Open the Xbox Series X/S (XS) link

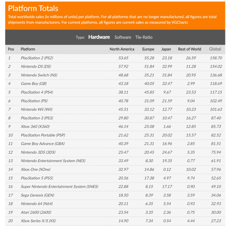pyautogui.click(x=38, y=221)
